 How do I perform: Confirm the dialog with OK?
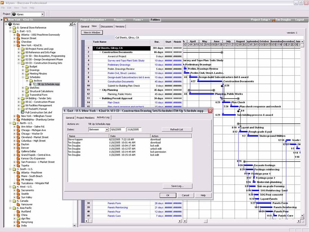(x=168, y=195)
